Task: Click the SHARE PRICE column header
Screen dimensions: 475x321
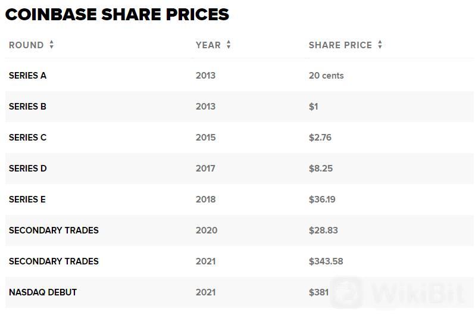Action: click(x=340, y=45)
